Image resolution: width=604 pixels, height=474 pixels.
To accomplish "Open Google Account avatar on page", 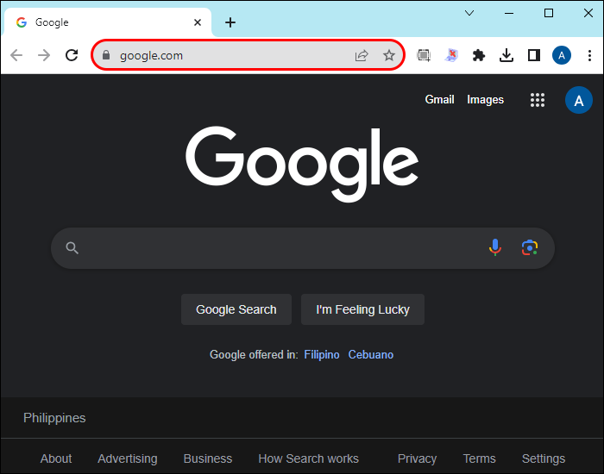I will tap(579, 100).
